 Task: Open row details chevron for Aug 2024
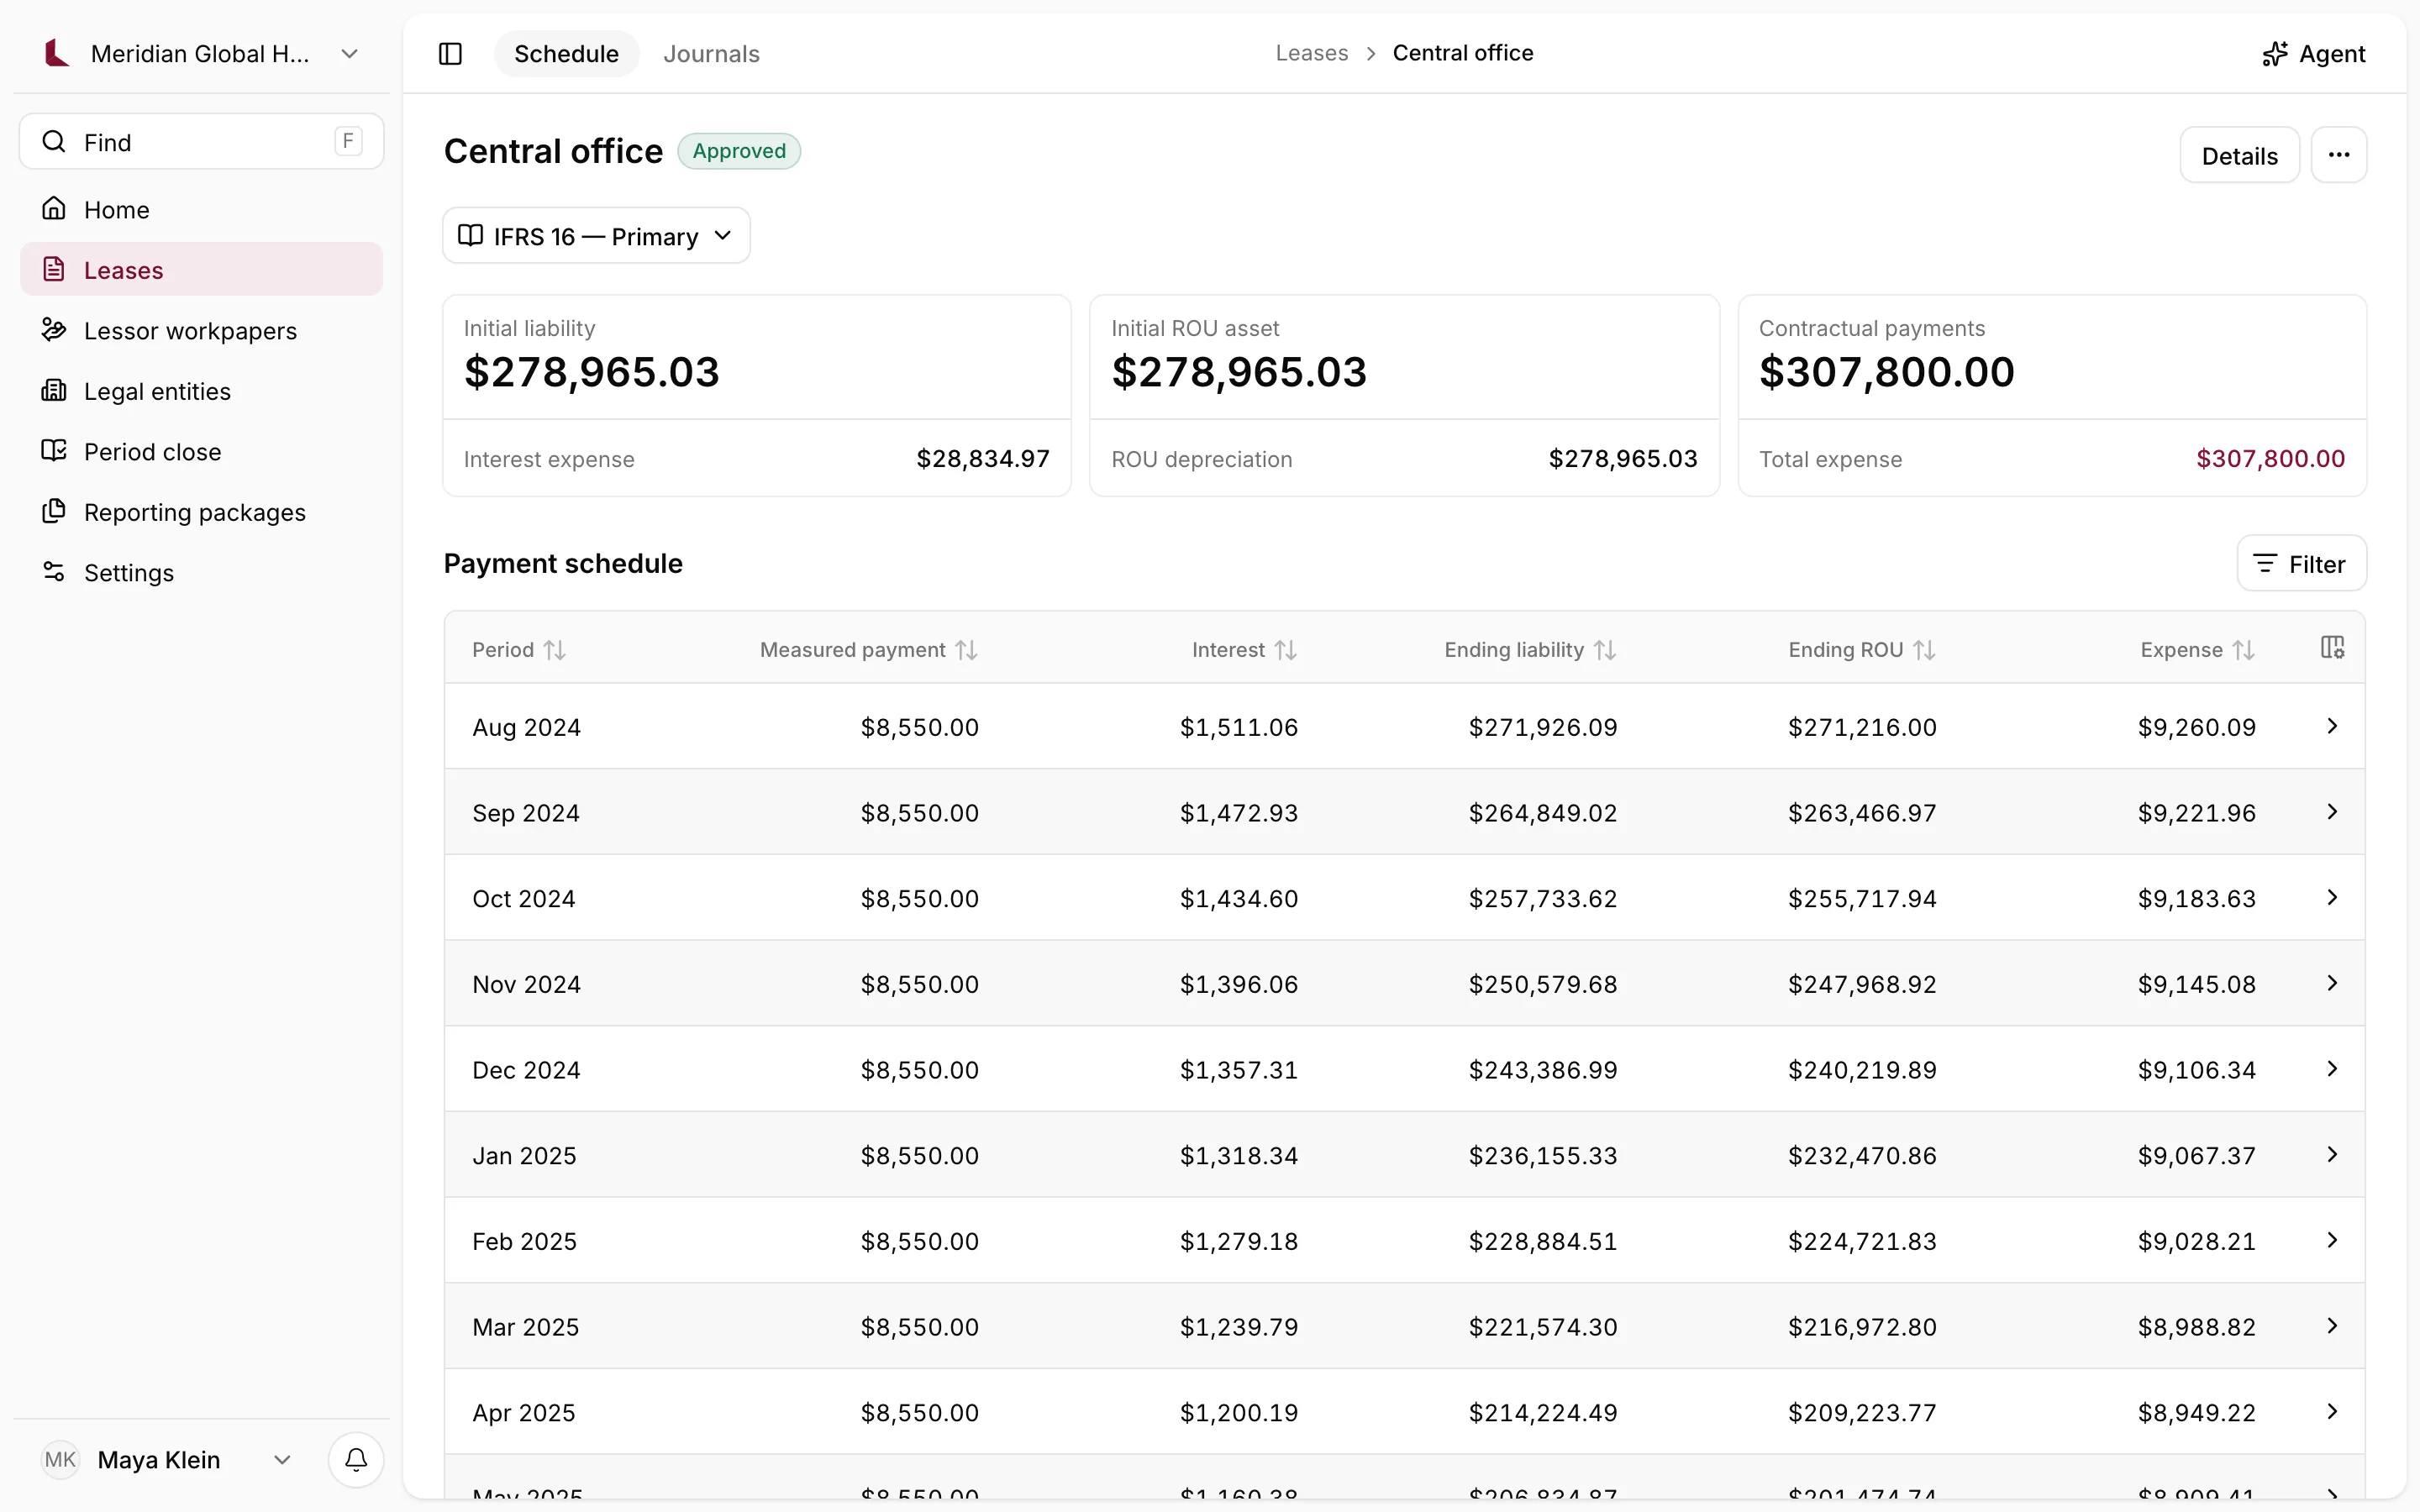tap(2332, 726)
